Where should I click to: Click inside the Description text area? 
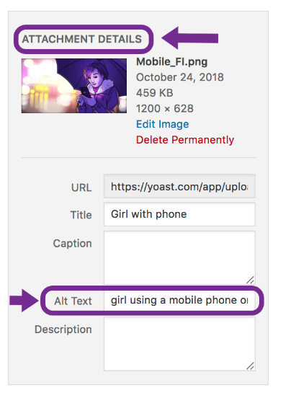coord(179,344)
